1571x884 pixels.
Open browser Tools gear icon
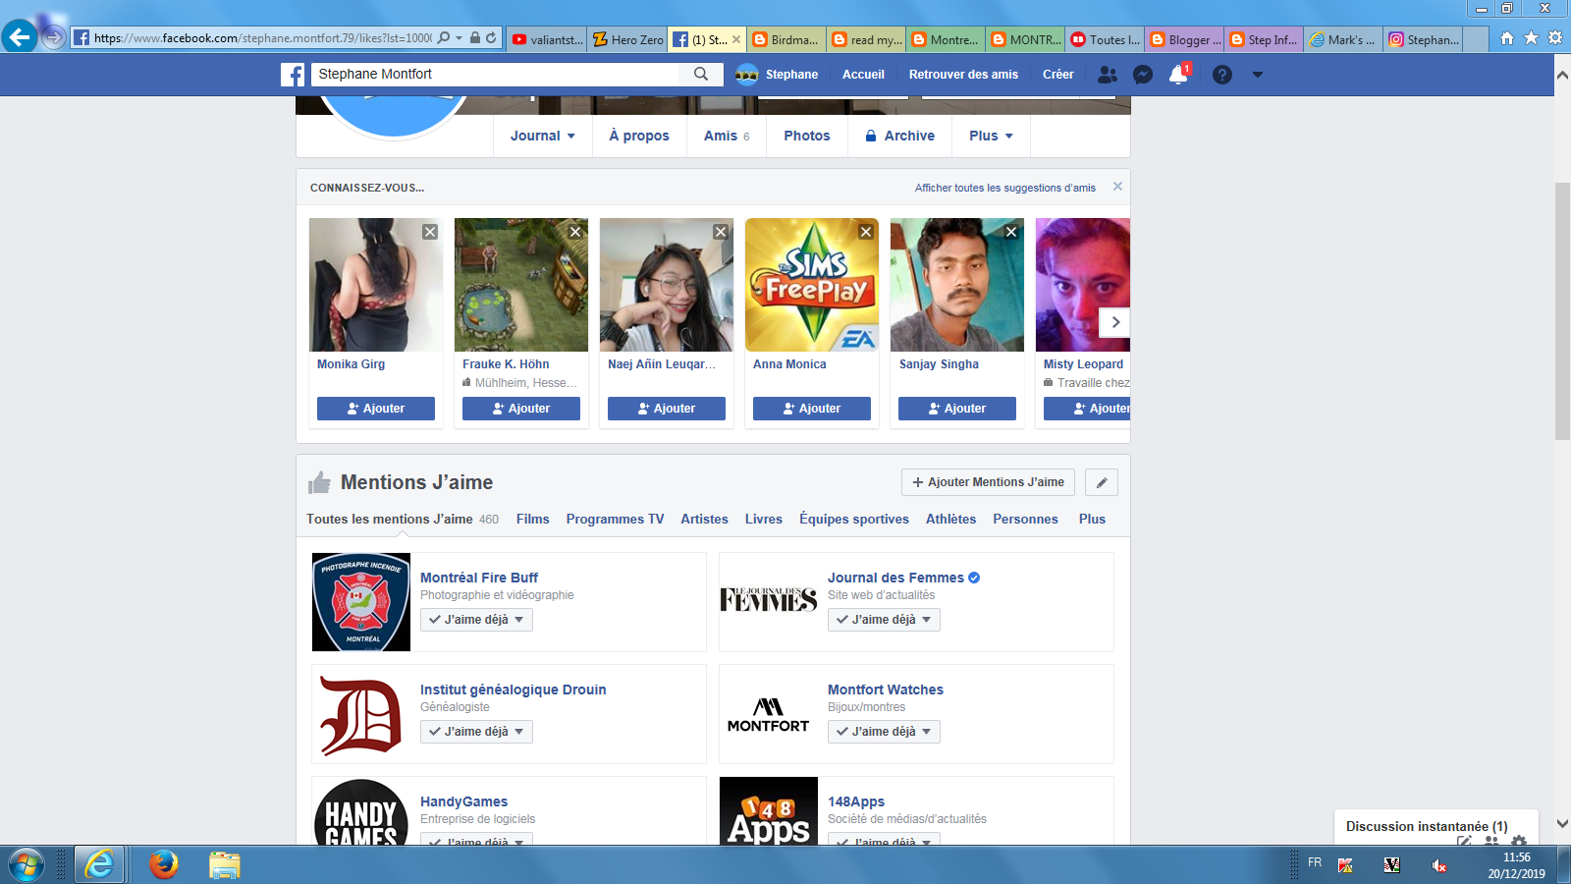coord(1555,38)
